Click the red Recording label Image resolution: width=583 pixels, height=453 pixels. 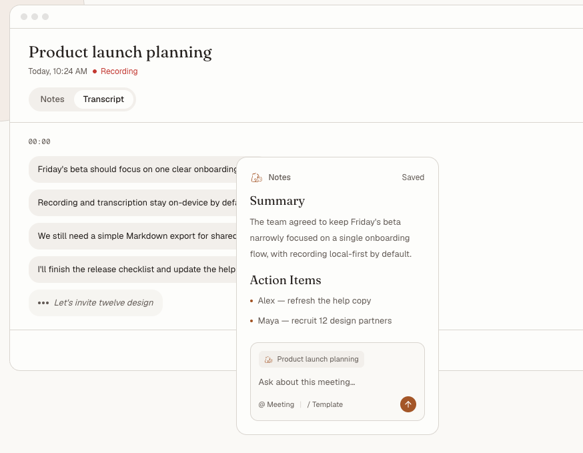[119, 71]
